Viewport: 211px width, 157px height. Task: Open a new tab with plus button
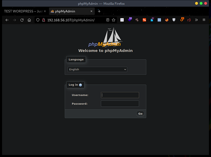pyautogui.click(x=99, y=11)
